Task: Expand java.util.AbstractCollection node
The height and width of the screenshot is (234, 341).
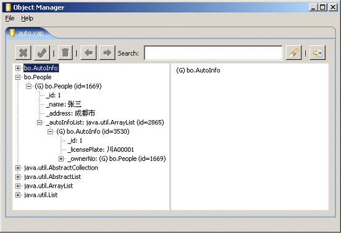Action: click(x=18, y=168)
